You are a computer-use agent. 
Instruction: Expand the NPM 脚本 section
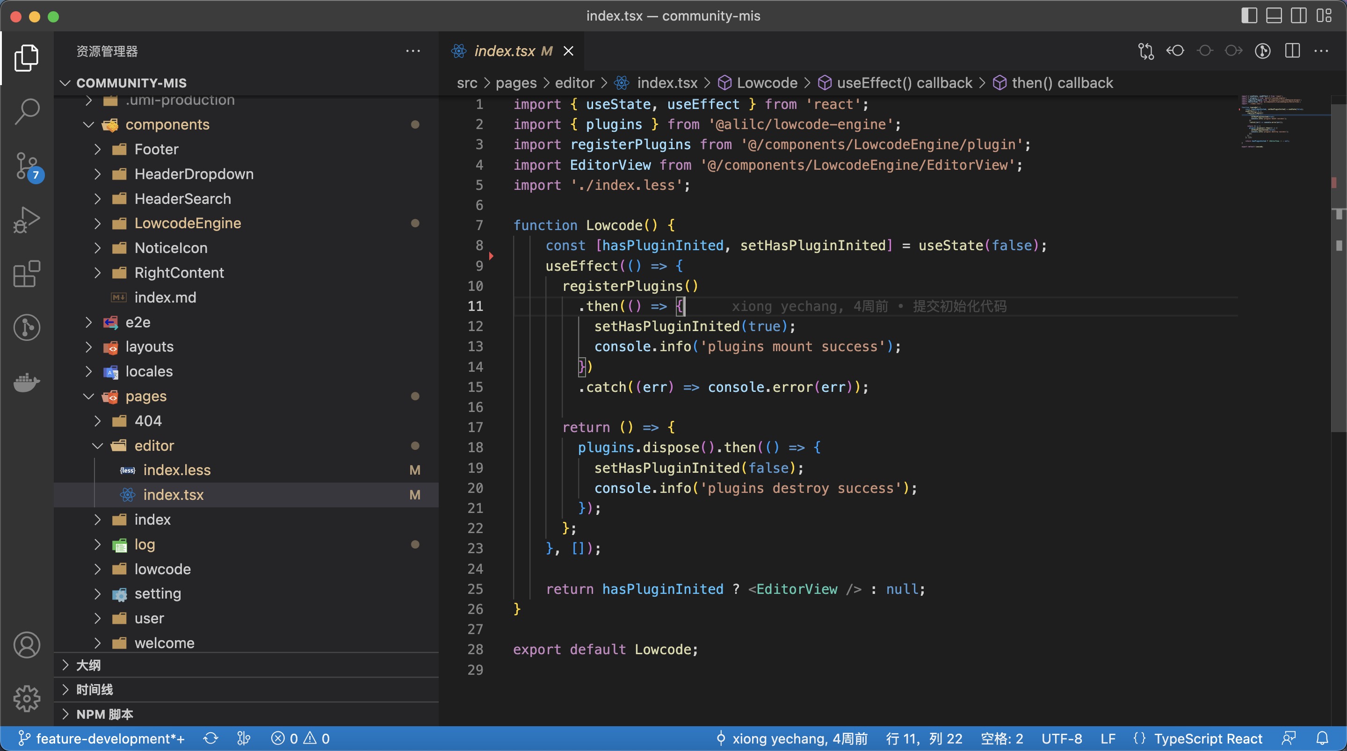tap(246, 715)
